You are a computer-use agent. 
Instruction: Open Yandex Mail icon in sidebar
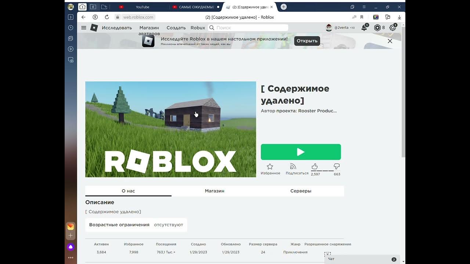[70, 227]
